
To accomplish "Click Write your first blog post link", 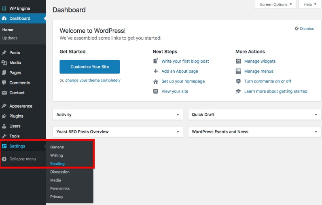I will 185,61.
